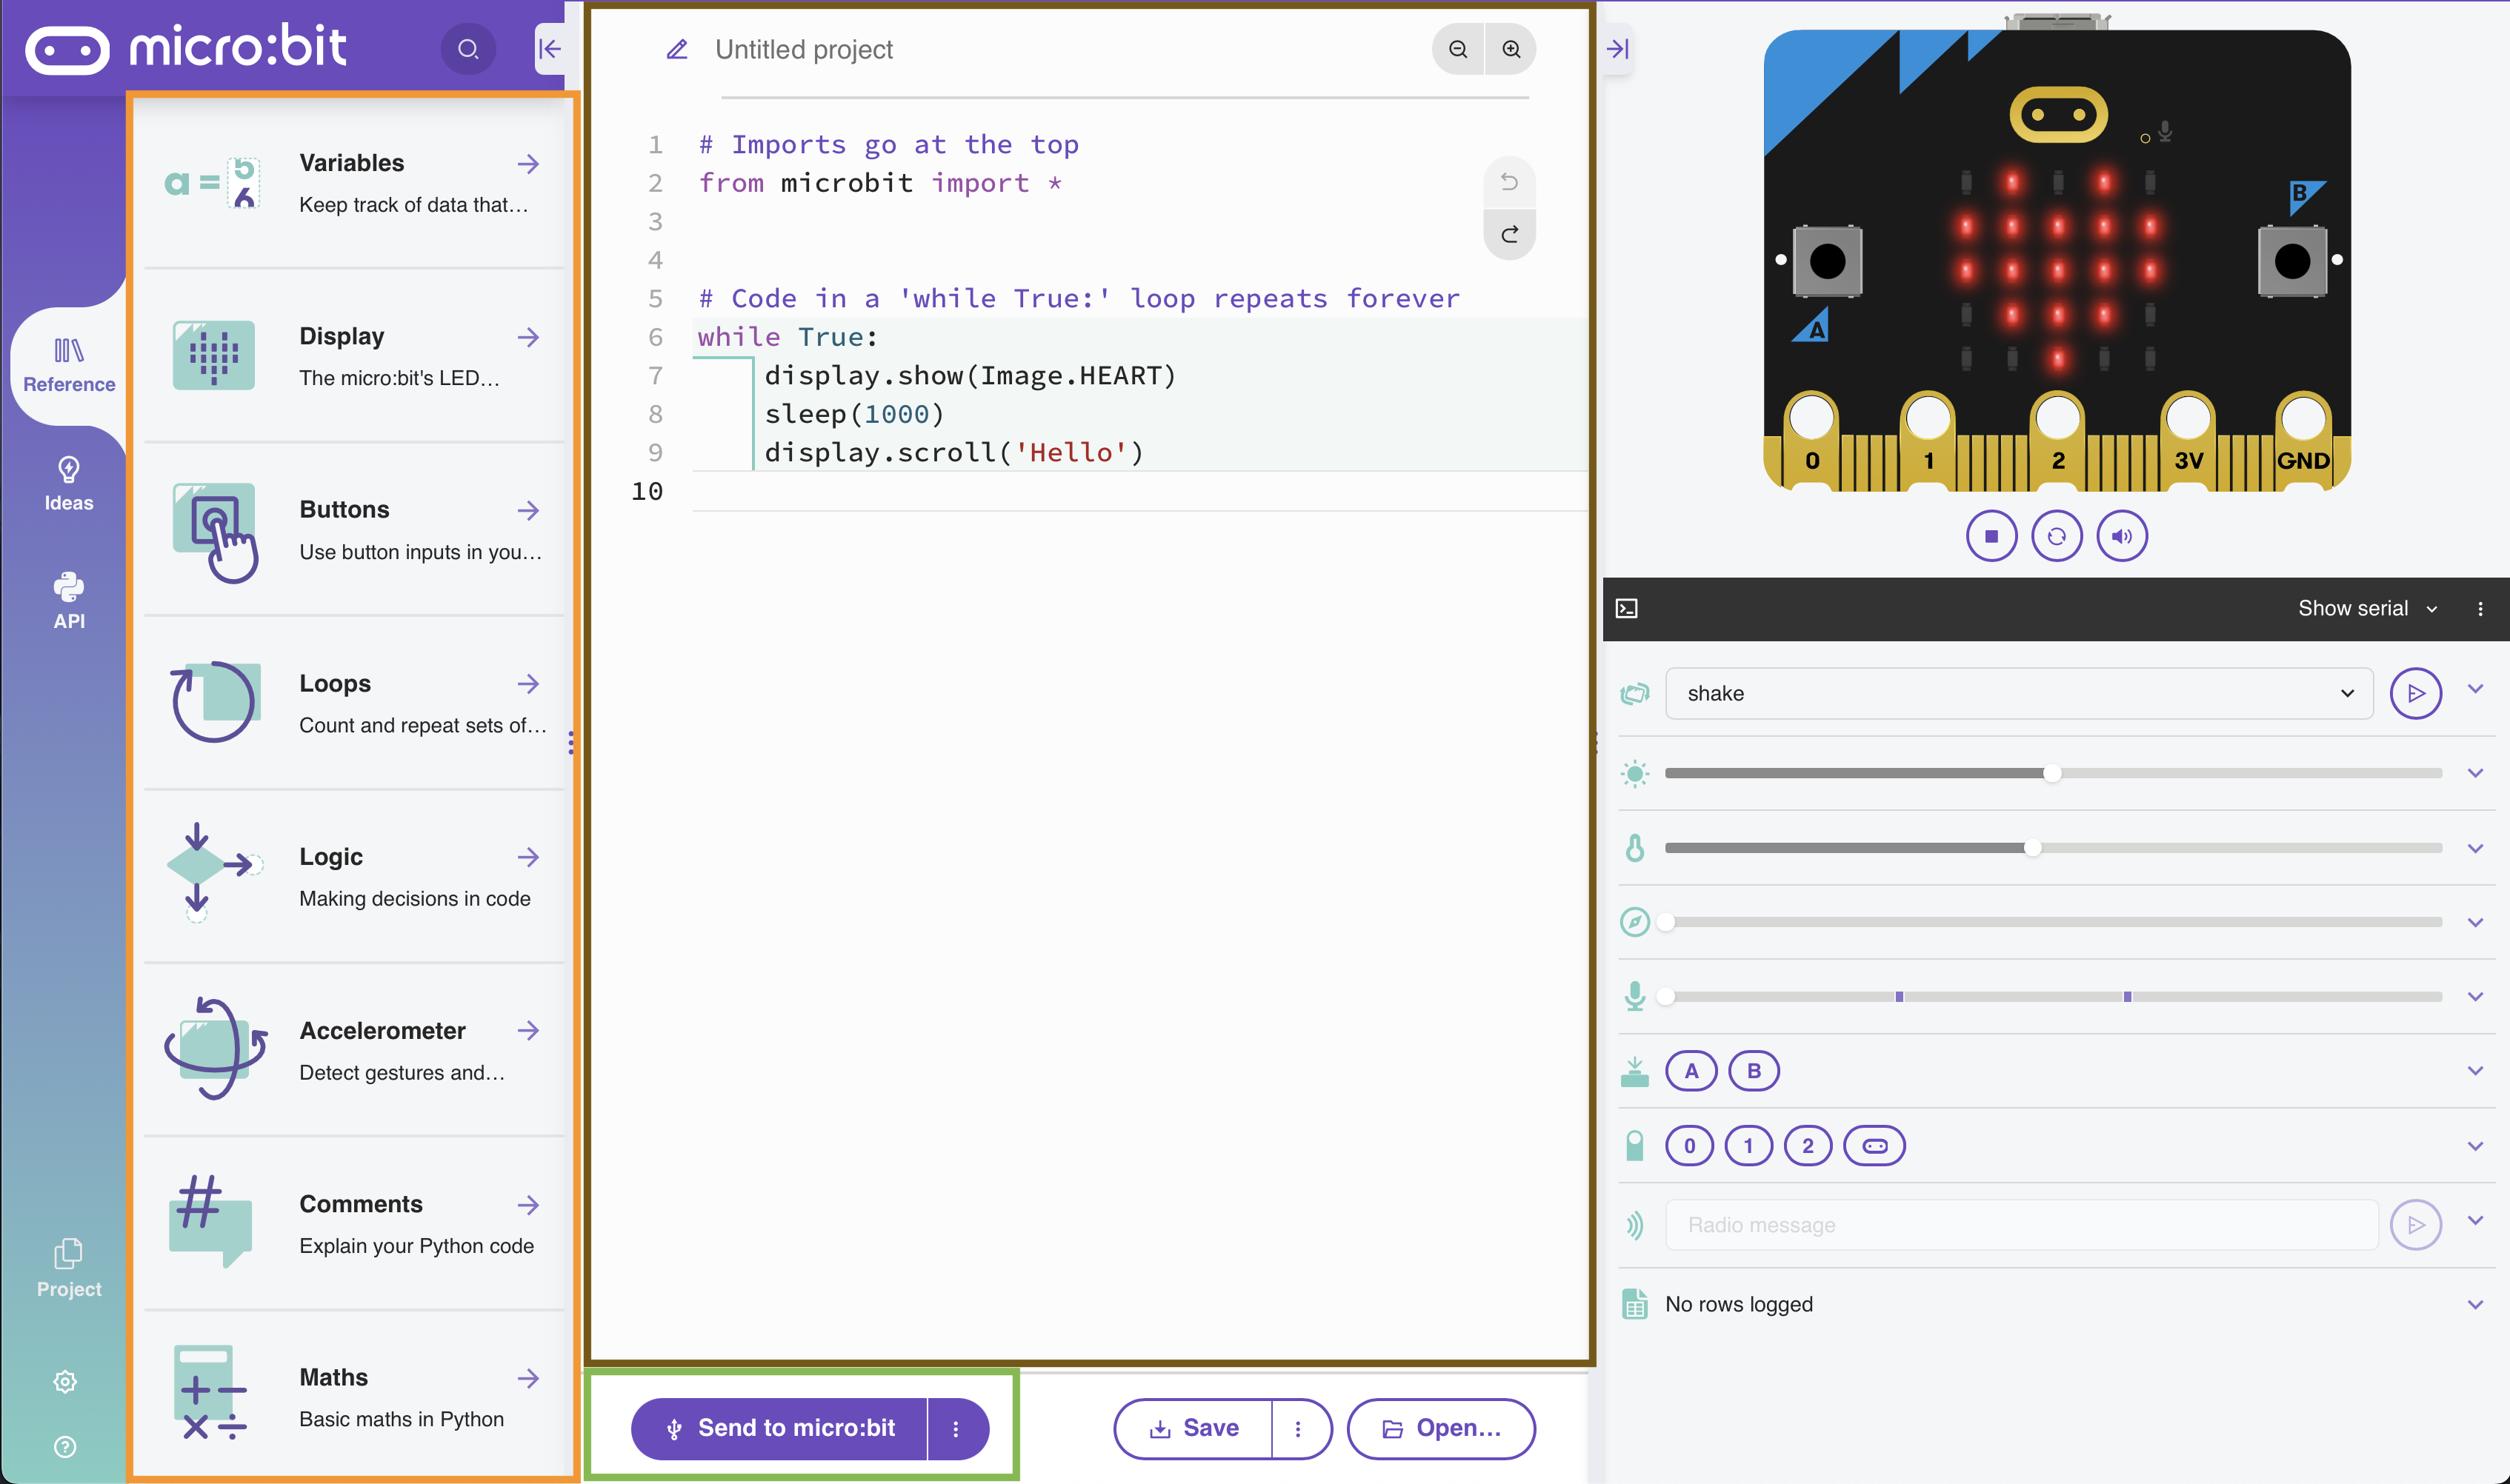Click the Open... button
Image resolution: width=2510 pixels, height=1484 pixels.
point(1440,1428)
